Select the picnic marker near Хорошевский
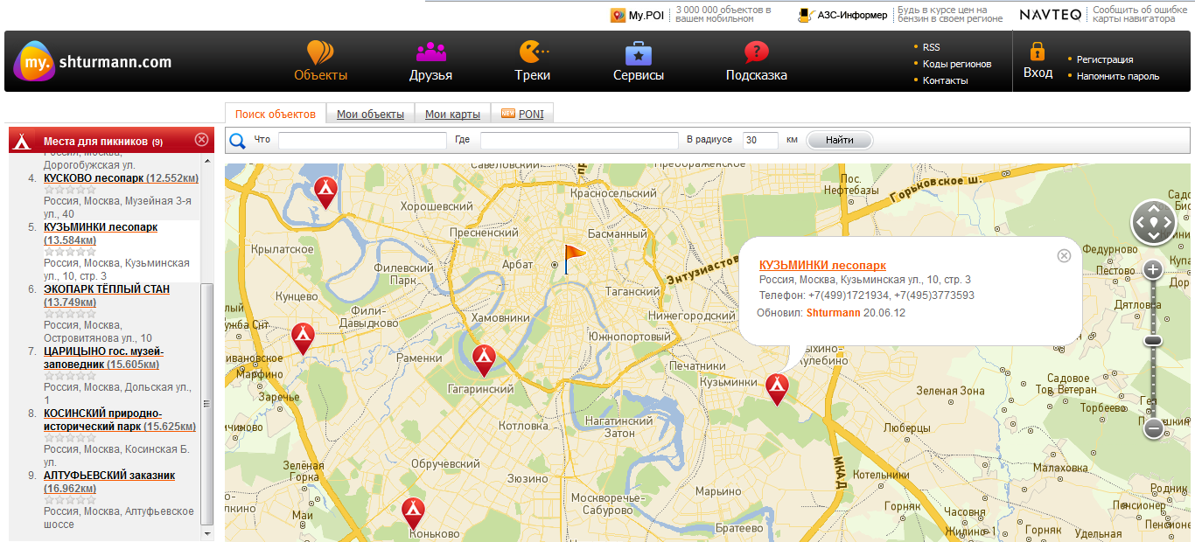The image size is (1195, 542). click(325, 192)
